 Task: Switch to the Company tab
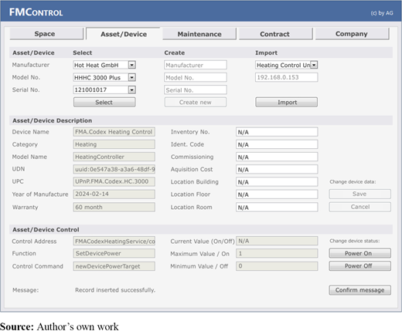click(x=352, y=34)
